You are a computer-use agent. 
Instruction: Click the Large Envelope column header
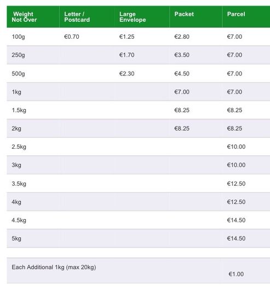pos(133,17)
